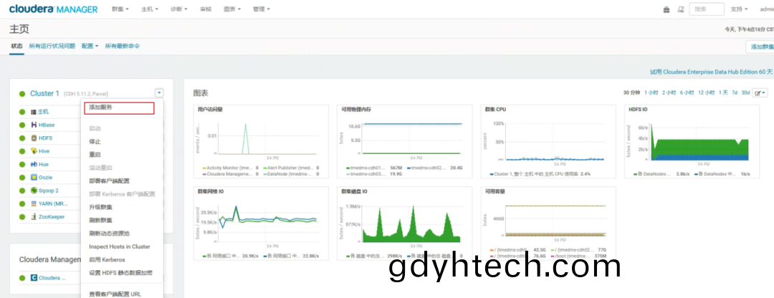Open the chart edit dropdown next to 30d
Screen dimensions: 774x298
760,92
